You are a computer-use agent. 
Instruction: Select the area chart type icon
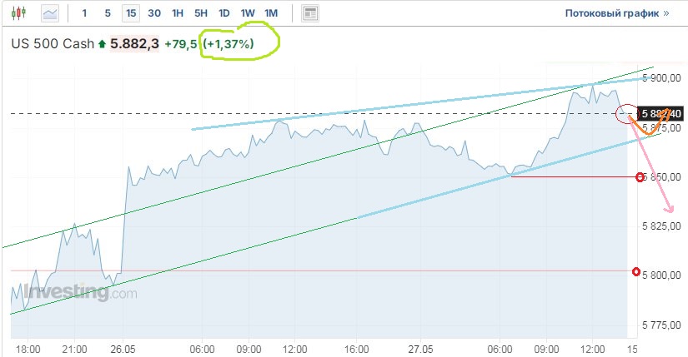(x=51, y=13)
